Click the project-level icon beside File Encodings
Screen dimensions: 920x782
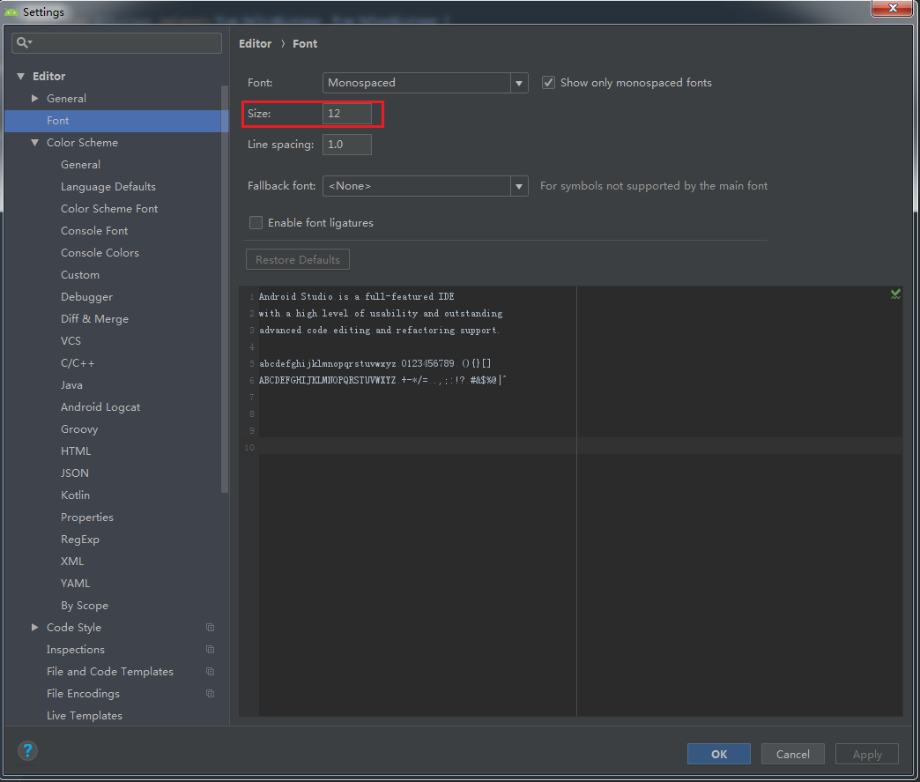210,694
